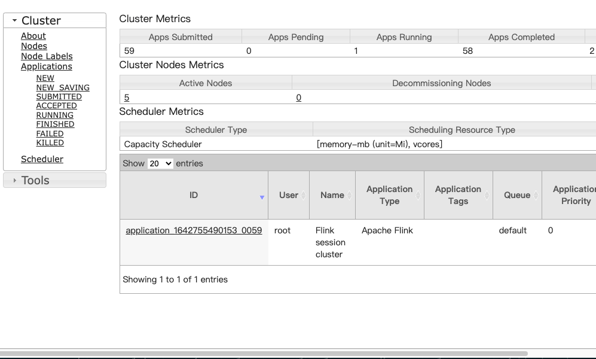The height and width of the screenshot is (359, 596).
Task: Open the About link
Action: [33, 36]
